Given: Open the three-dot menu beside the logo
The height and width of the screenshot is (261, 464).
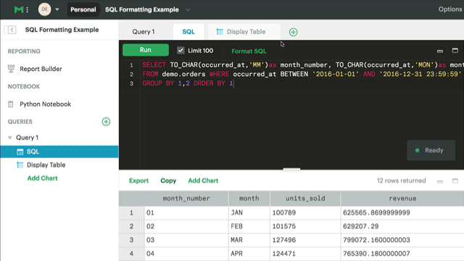Looking at the screenshot, I should pos(28,9).
